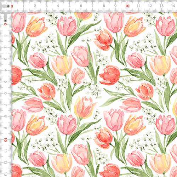The image size is (177, 177).
Task: Select number 5 on the horizontal ruler
Action: (x=69, y=6)
